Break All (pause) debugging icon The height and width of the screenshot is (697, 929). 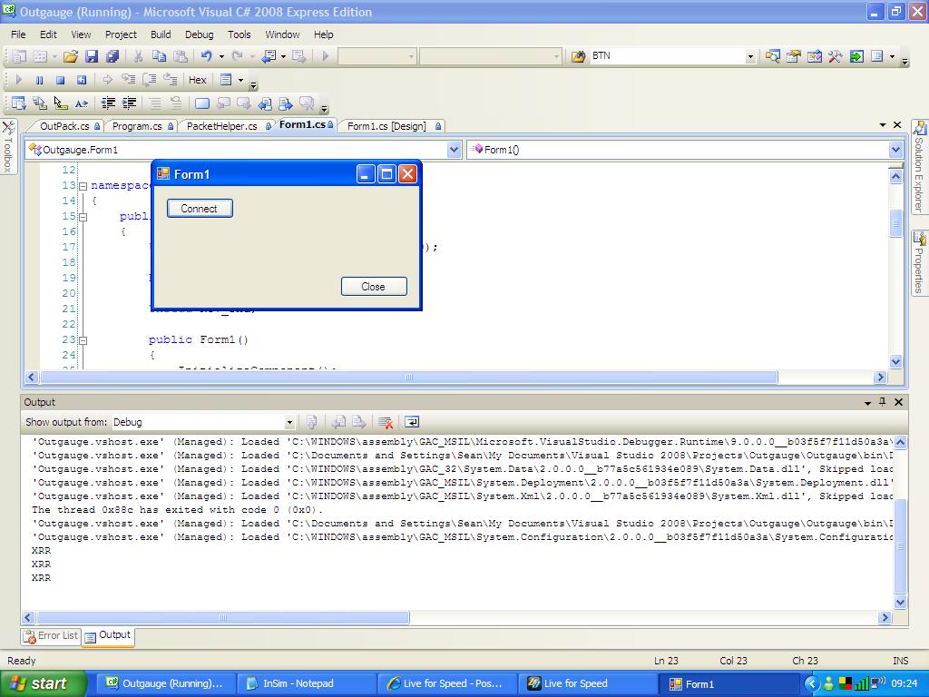[x=39, y=80]
